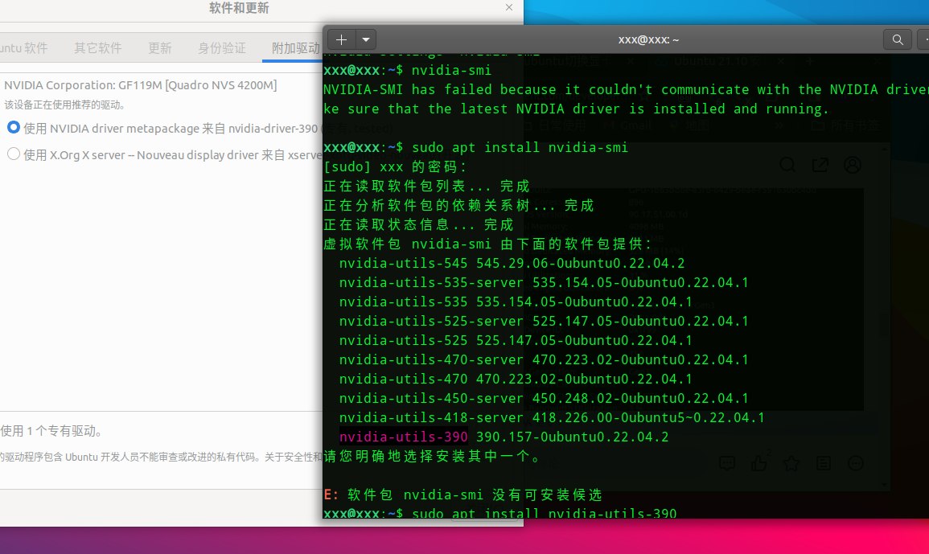The width and height of the screenshot is (929, 554).
Task: Close the 软件和更新 window
Action: tap(509, 8)
